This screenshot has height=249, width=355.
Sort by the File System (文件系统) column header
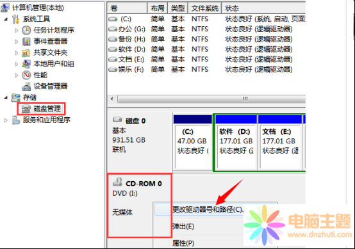pos(204,8)
